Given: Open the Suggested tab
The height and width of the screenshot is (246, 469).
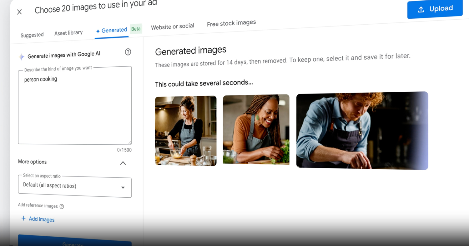Looking at the screenshot, I should click(32, 35).
